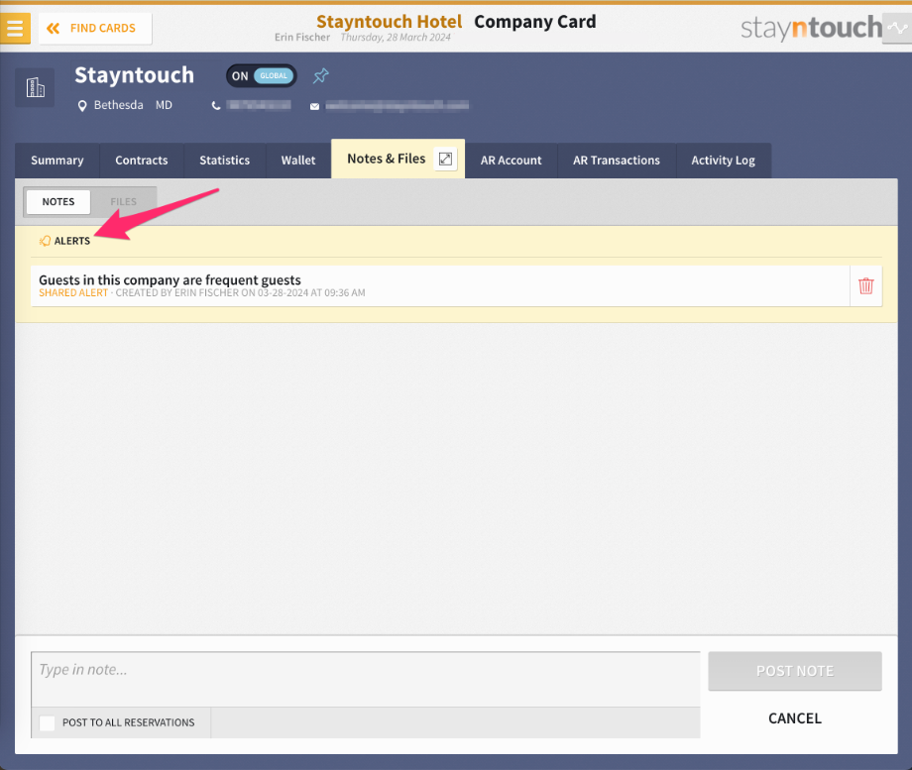This screenshot has height=770, width=912.
Task: Switch to the Files sub-tab
Action: click(x=123, y=202)
